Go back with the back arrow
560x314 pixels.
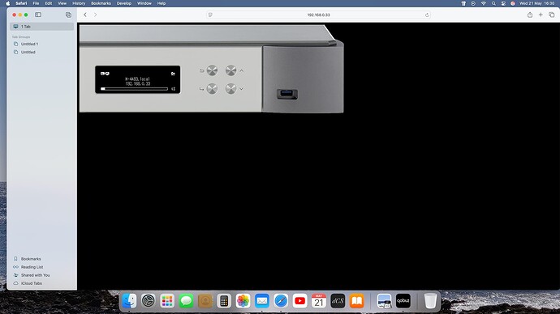[85, 15]
